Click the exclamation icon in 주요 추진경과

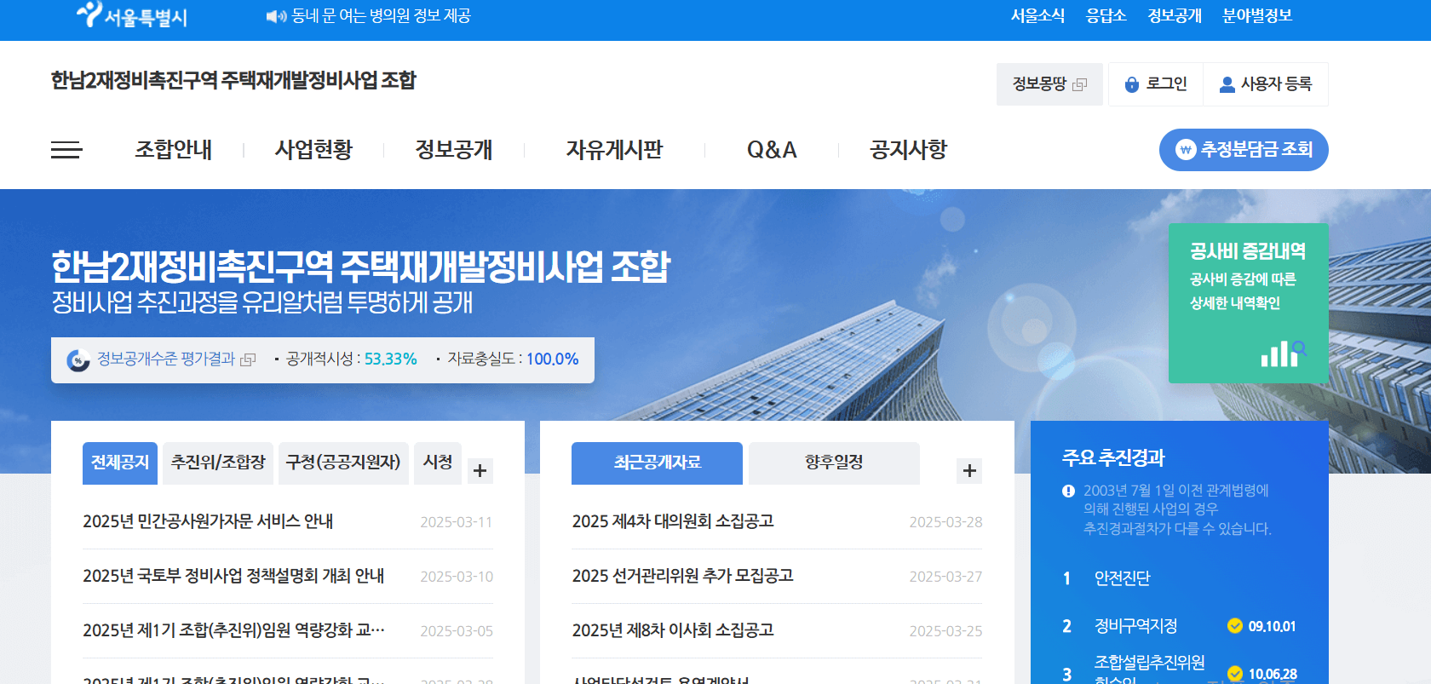tap(1068, 491)
